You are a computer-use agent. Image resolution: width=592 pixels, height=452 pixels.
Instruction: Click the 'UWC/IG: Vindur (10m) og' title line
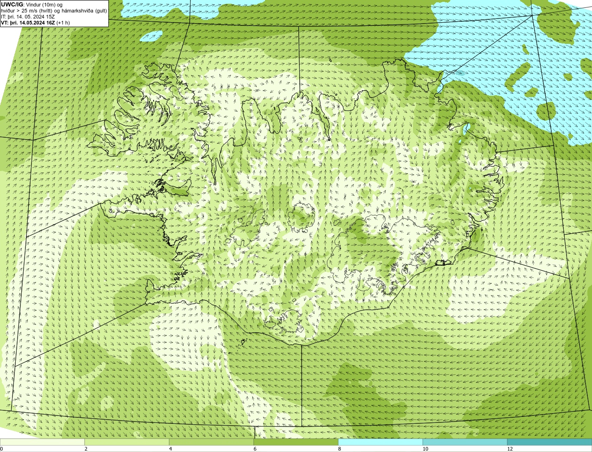31,4
